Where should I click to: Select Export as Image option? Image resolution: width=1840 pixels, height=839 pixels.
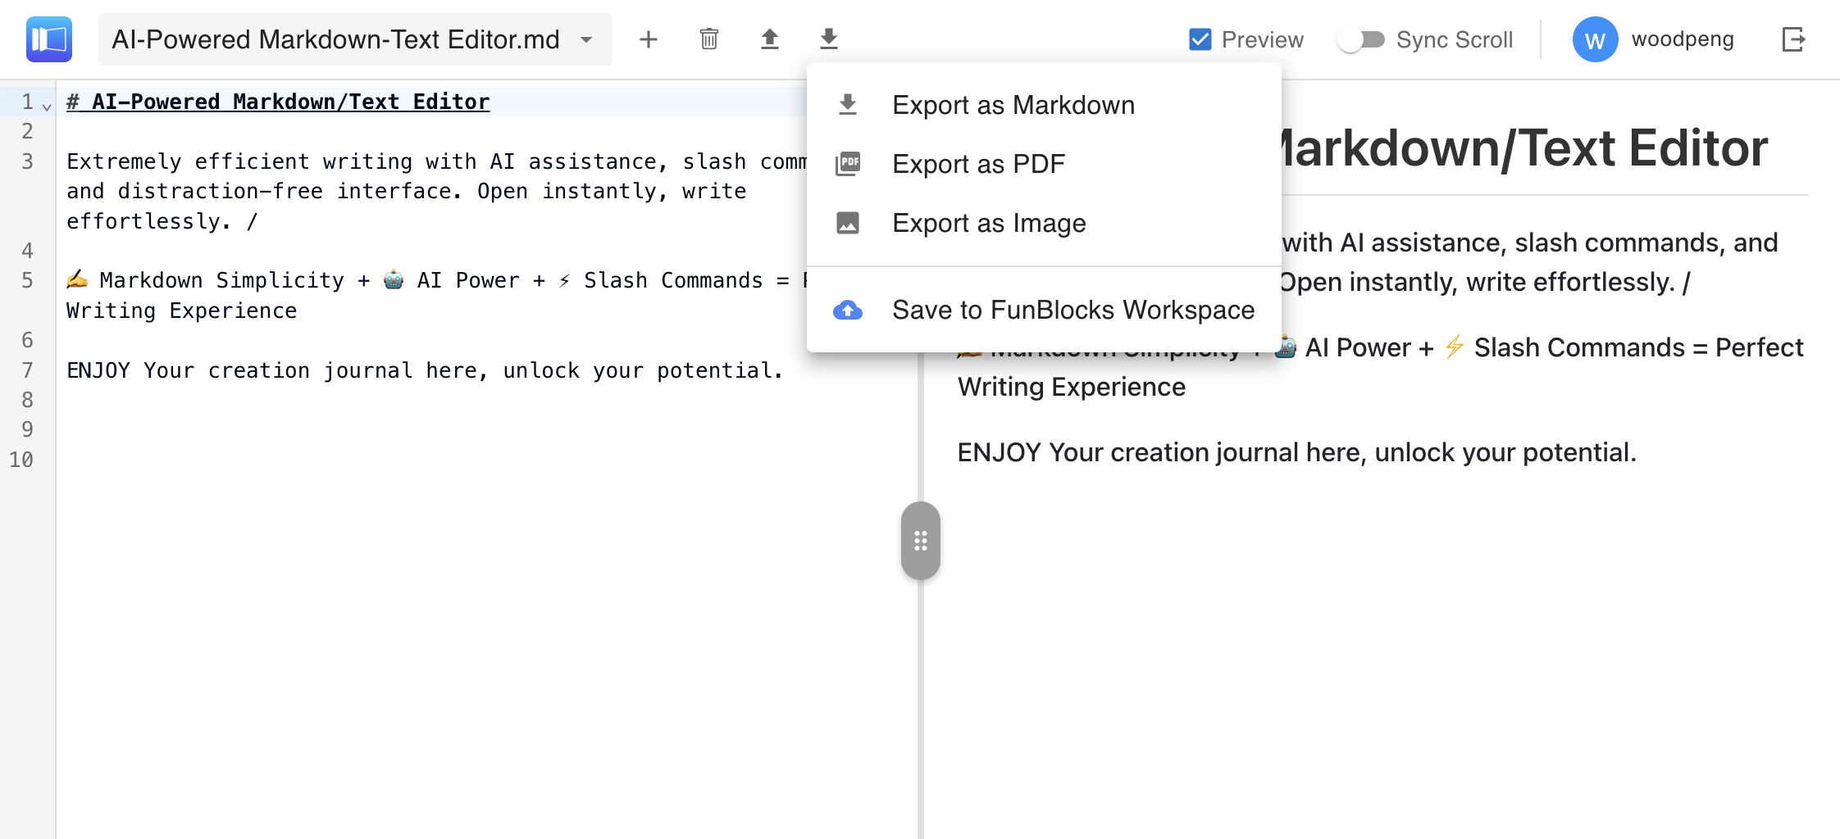click(x=988, y=223)
